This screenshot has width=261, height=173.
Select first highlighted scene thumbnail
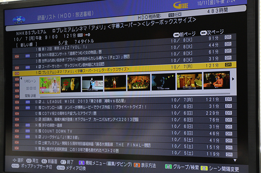point(50,85)
